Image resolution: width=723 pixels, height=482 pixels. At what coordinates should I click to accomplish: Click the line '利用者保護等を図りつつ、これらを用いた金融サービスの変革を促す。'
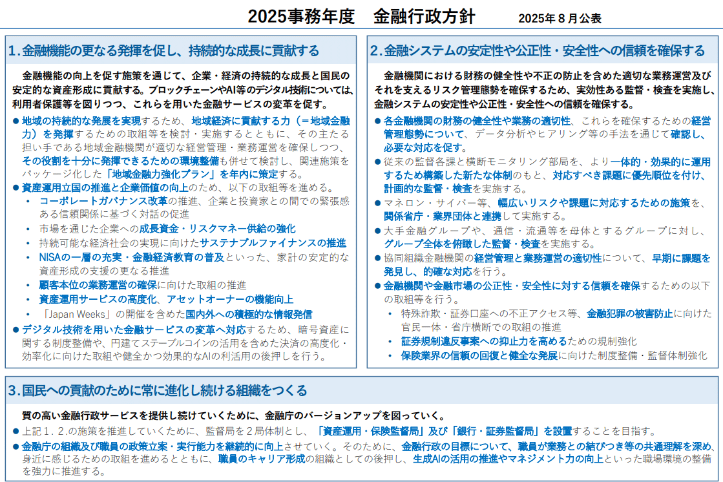click(x=170, y=104)
